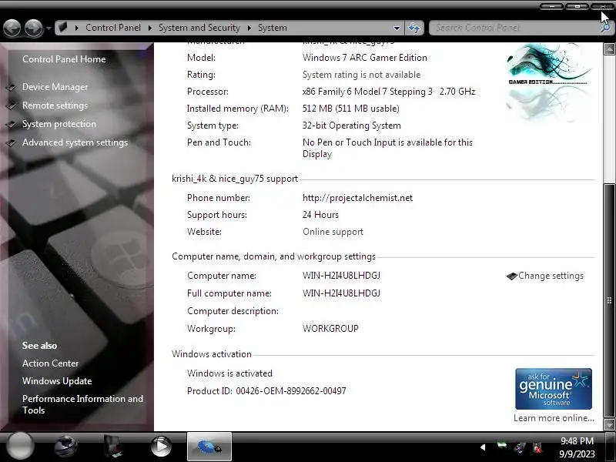Select System and Security in the breadcrumb
Screen dimensions: 616x462
coord(199,28)
